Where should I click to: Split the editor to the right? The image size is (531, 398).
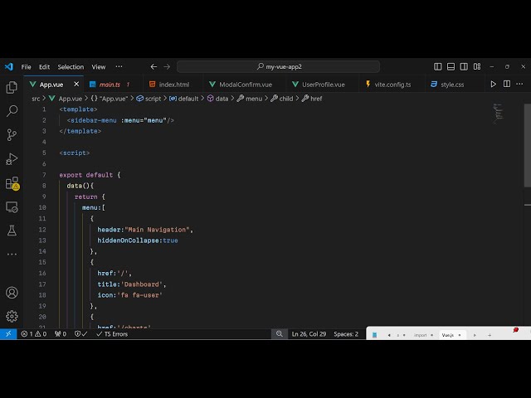click(507, 84)
